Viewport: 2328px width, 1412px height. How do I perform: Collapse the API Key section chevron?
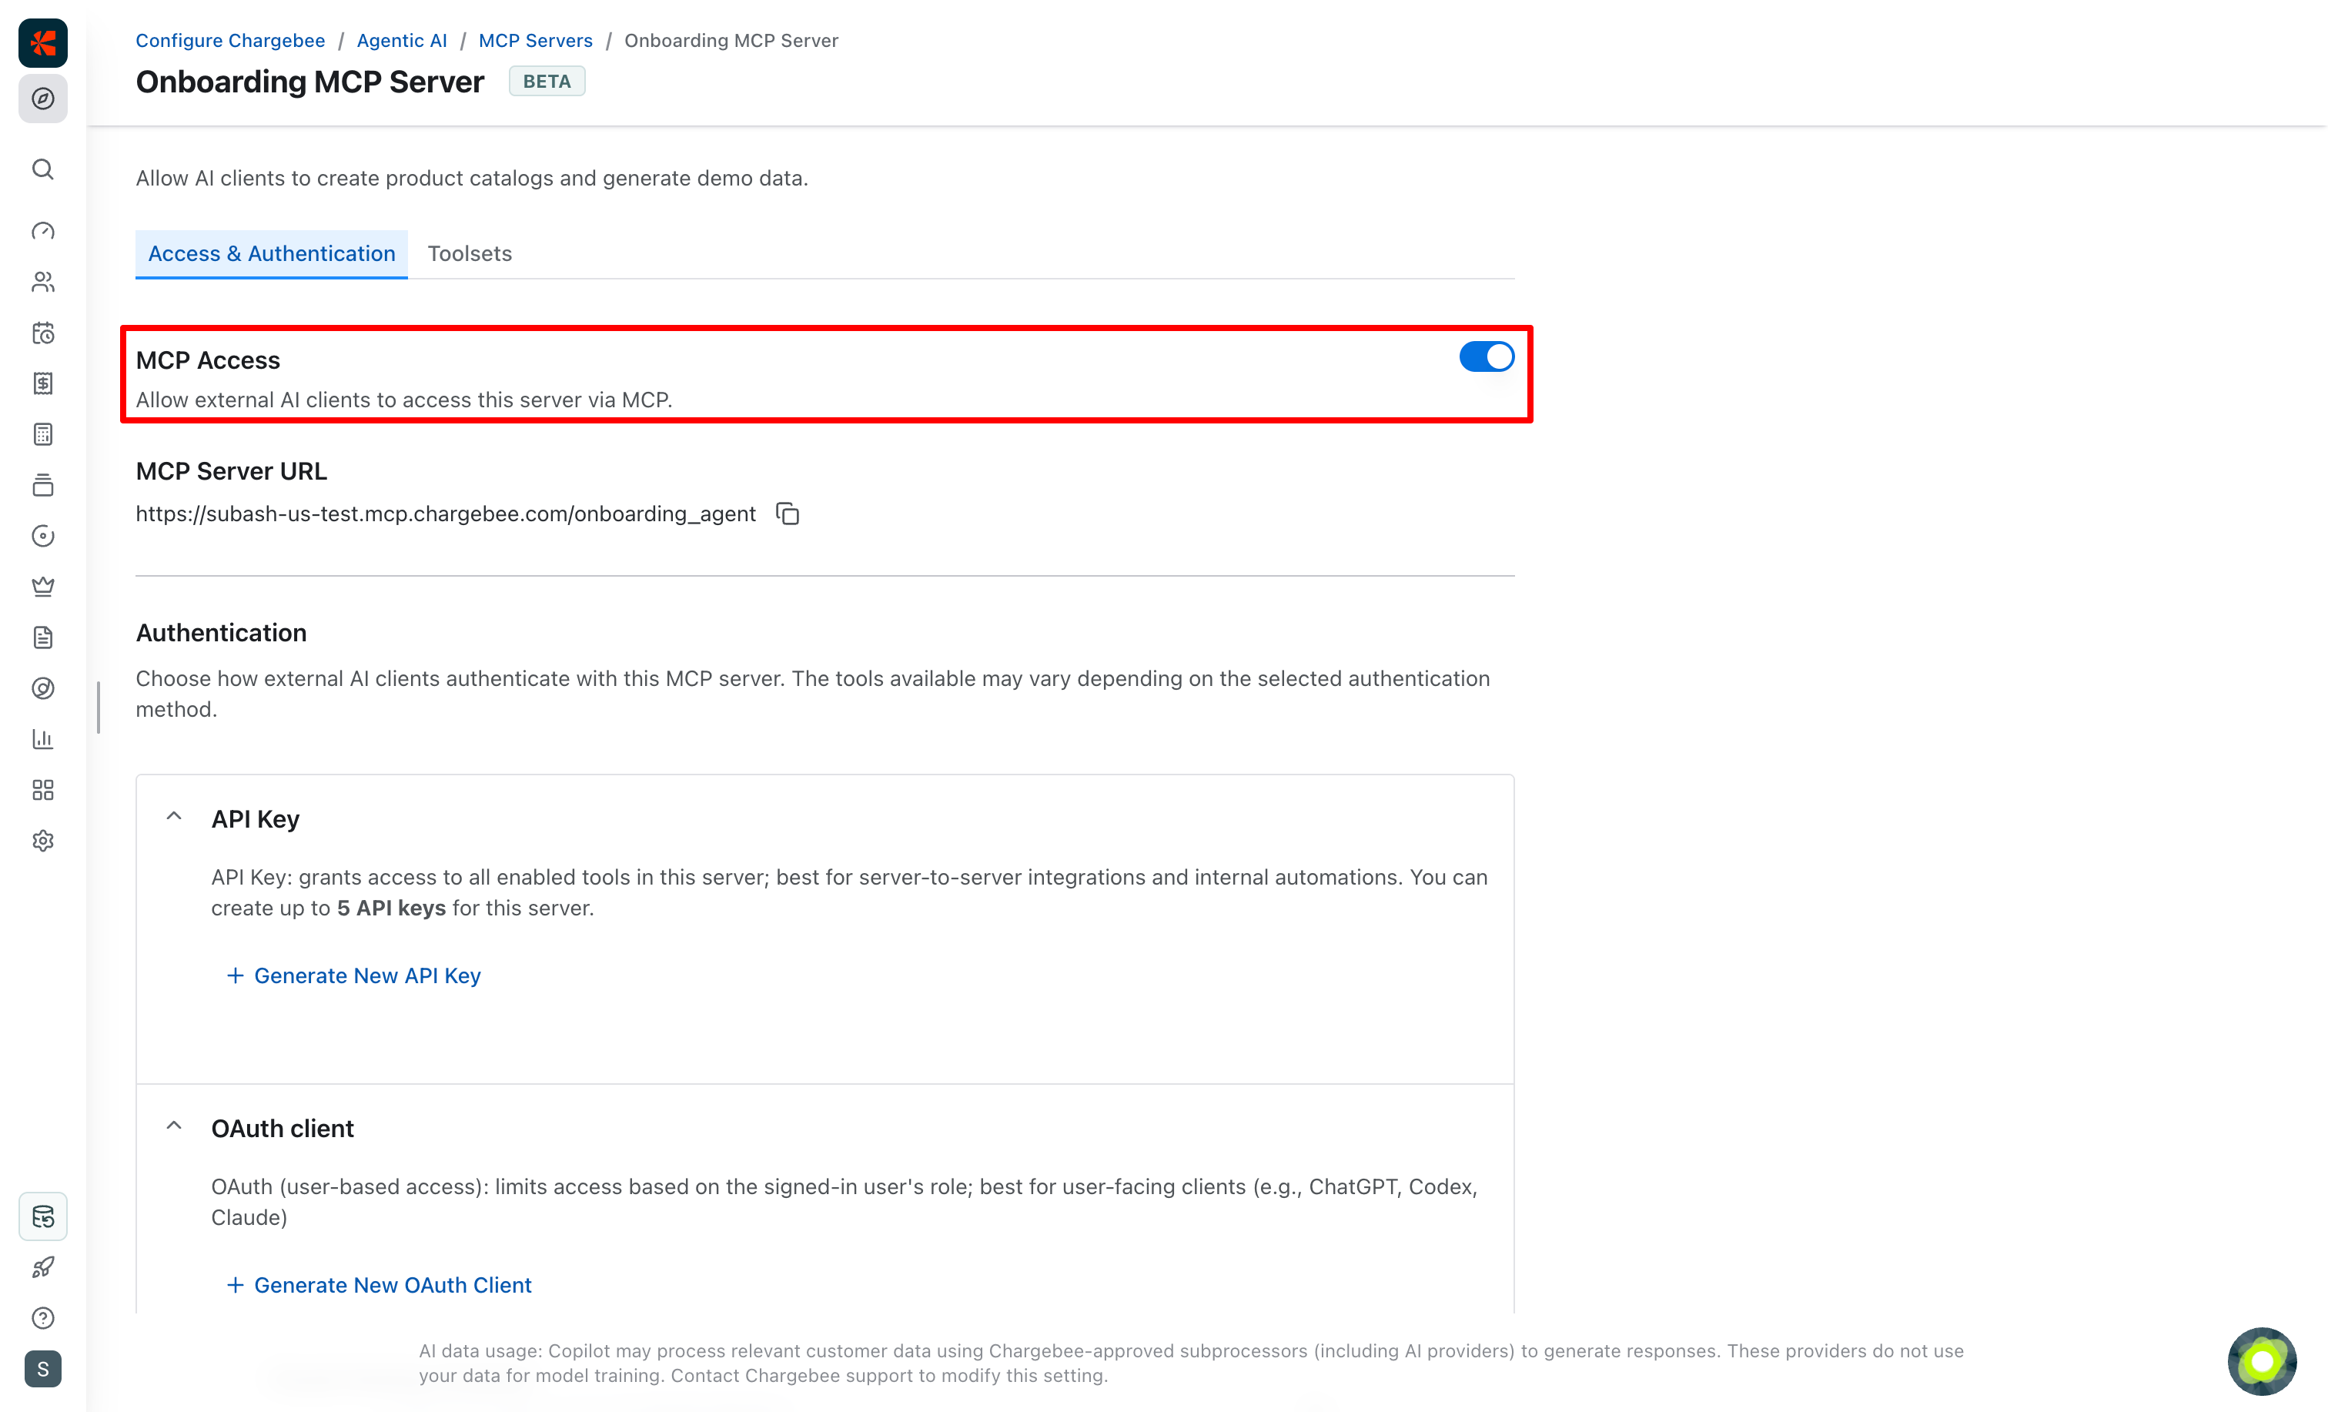click(174, 817)
